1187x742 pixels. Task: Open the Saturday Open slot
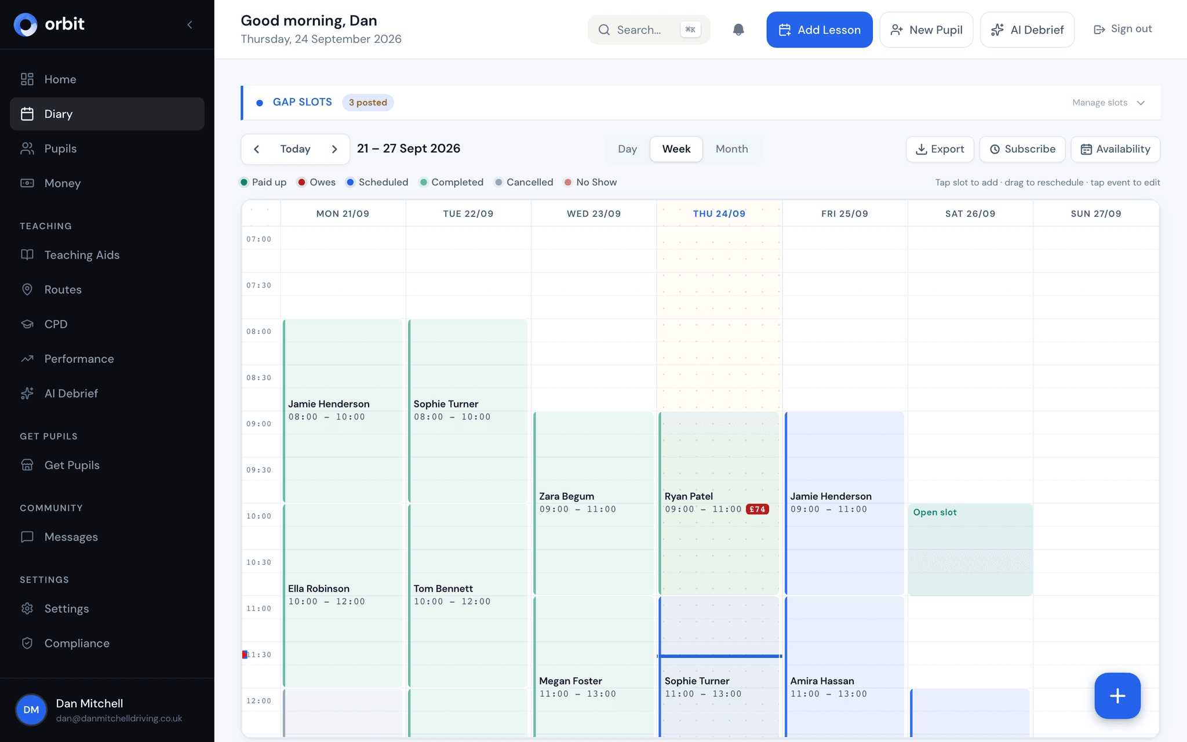pos(970,550)
